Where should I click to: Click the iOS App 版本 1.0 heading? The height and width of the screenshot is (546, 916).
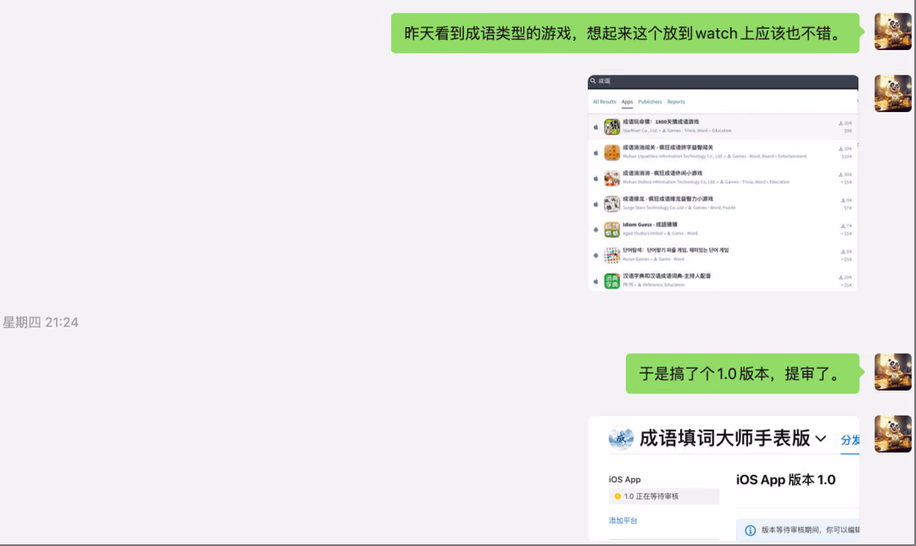click(785, 480)
